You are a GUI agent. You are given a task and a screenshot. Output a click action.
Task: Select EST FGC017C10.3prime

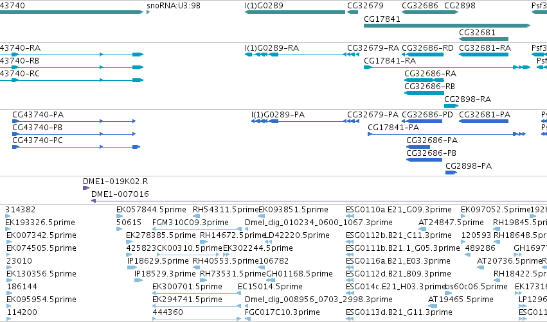pos(247,319)
